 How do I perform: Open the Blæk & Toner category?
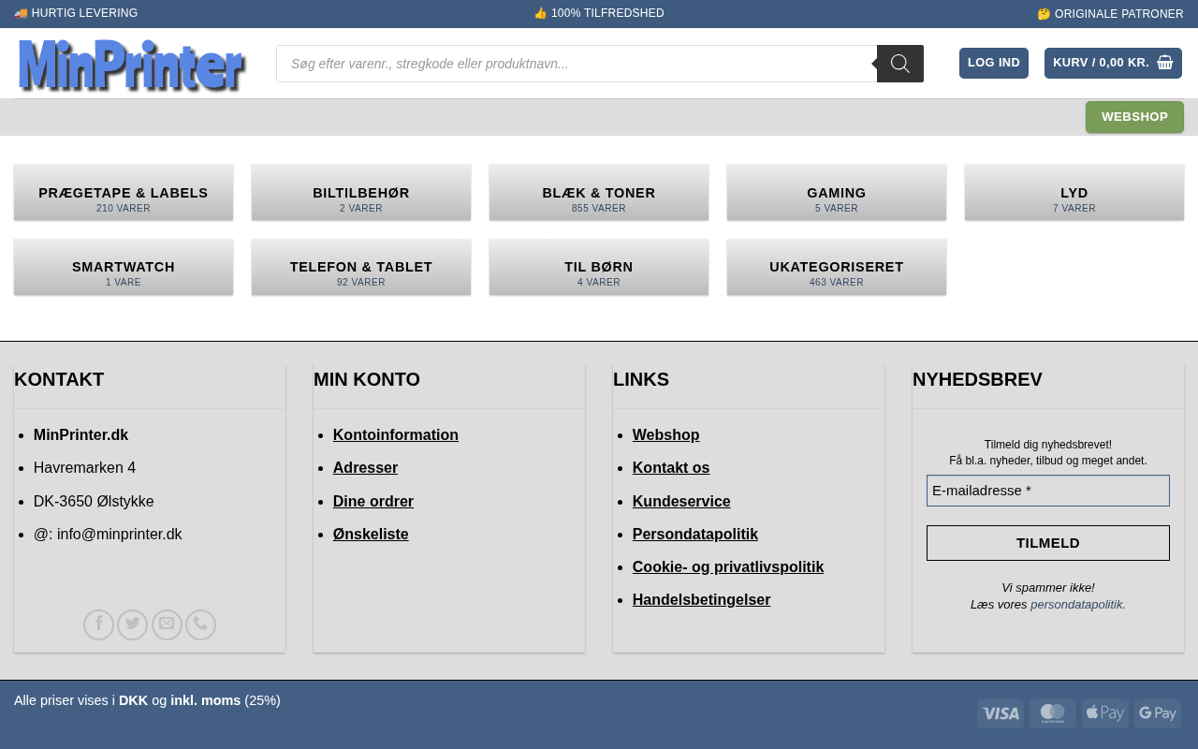coord(599,192)
